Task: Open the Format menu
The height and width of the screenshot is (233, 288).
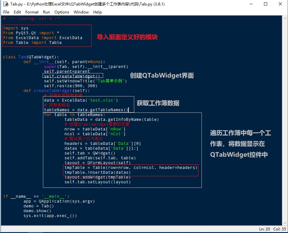Action: [x=32, y=12]
